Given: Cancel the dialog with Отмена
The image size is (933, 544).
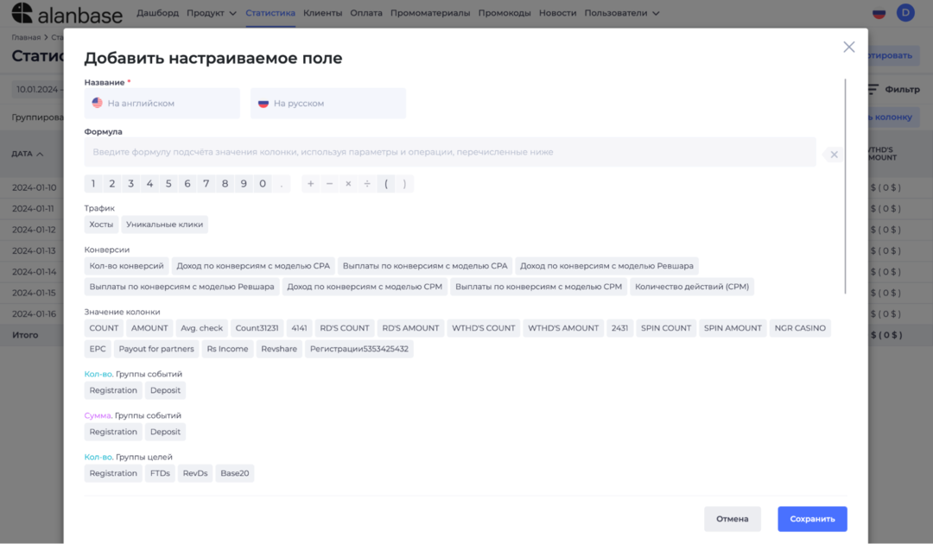Looking at the screenshot, I should click(733, 519).
